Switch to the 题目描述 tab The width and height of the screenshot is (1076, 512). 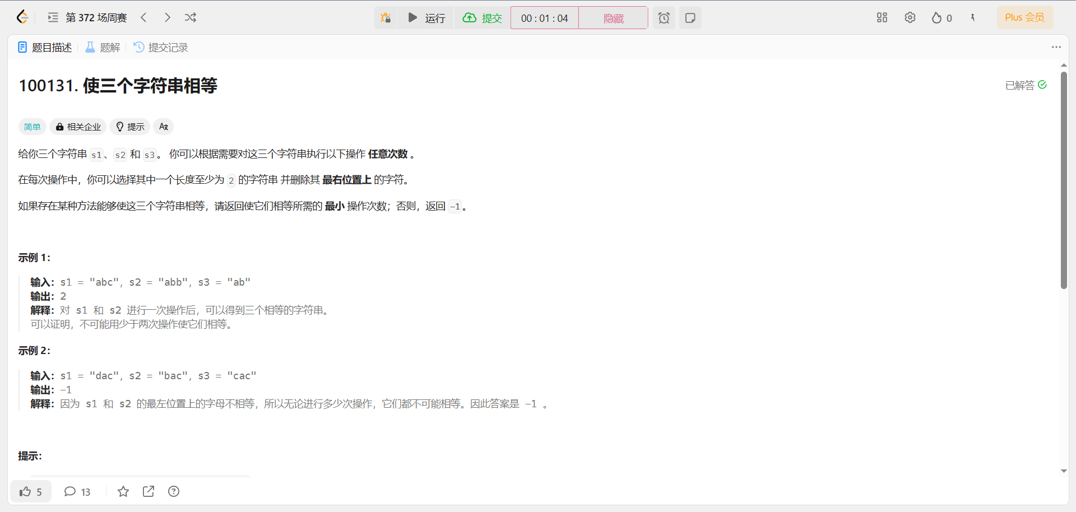[45, 48]
